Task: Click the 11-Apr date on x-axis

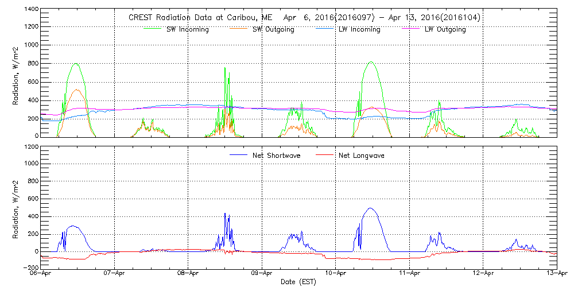Action: [409, 273]
